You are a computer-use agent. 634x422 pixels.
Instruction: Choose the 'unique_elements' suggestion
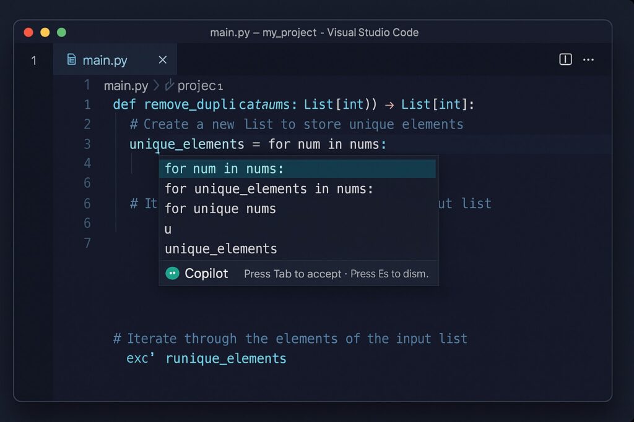(x=297, y=248)
